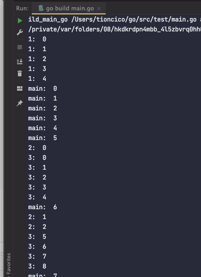The image size is (201, 277).
Task: Open the /Users/tioncico/go/src/test/main.go path
Action: (134, 19)
